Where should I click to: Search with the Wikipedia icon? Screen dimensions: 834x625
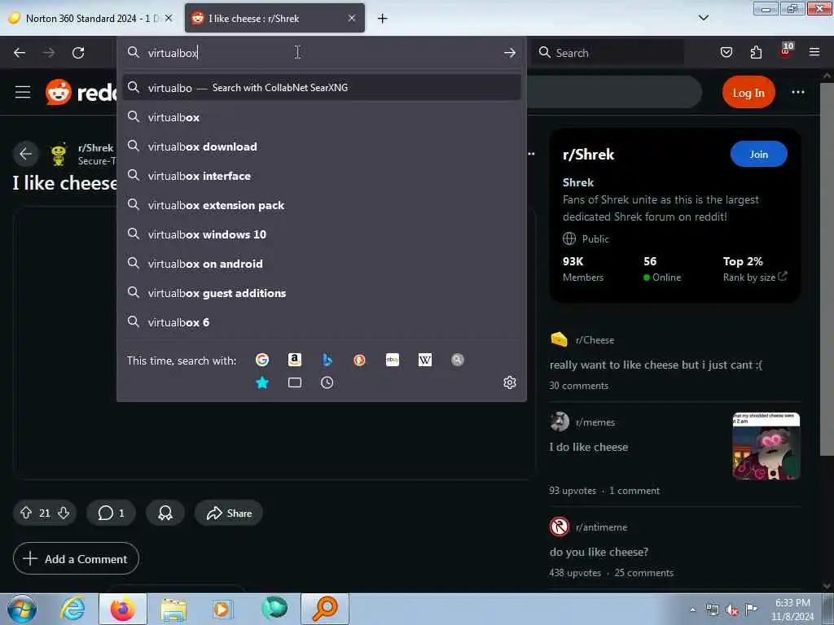[x=425, y=360]
